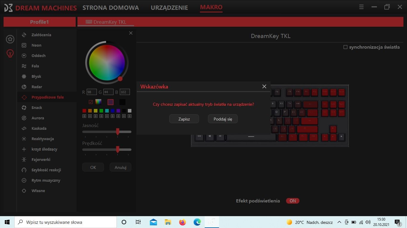Toggle the red checkbox beside rainbow swatch
Screen dimensions: 407x228
91,102
